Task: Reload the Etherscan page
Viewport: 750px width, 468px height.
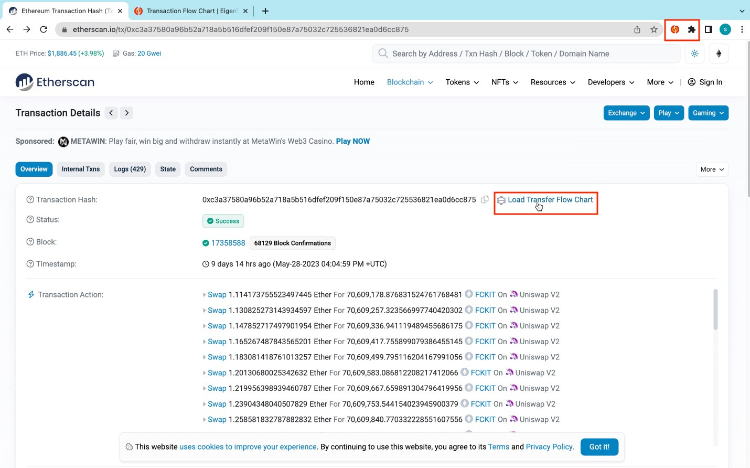Action: [x=44, y=29]
